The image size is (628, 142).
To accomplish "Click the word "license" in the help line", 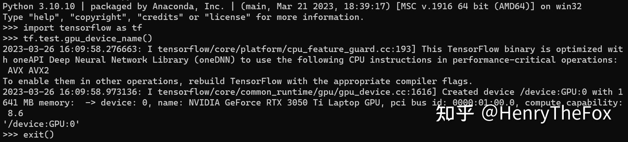I will 227,17.
